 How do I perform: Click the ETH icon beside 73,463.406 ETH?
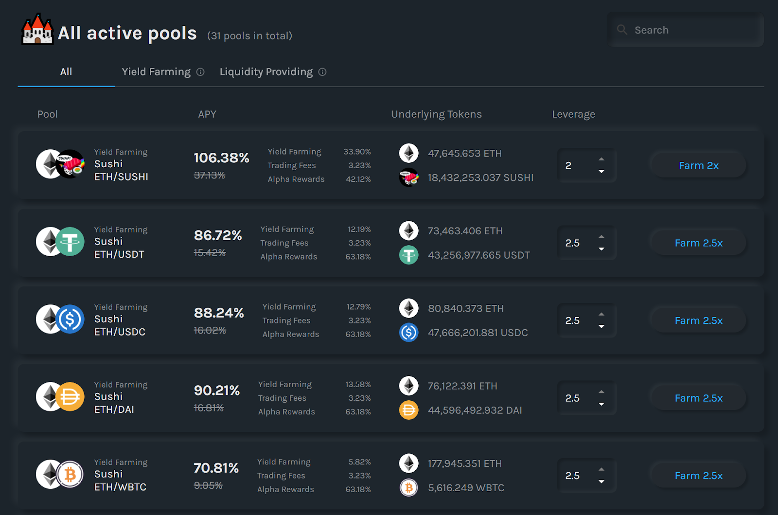(409, 231)
